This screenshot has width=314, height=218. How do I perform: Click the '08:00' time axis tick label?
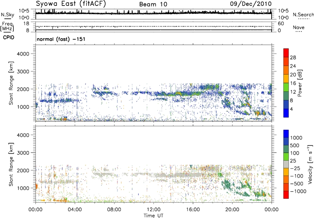(x=114, y=210)
